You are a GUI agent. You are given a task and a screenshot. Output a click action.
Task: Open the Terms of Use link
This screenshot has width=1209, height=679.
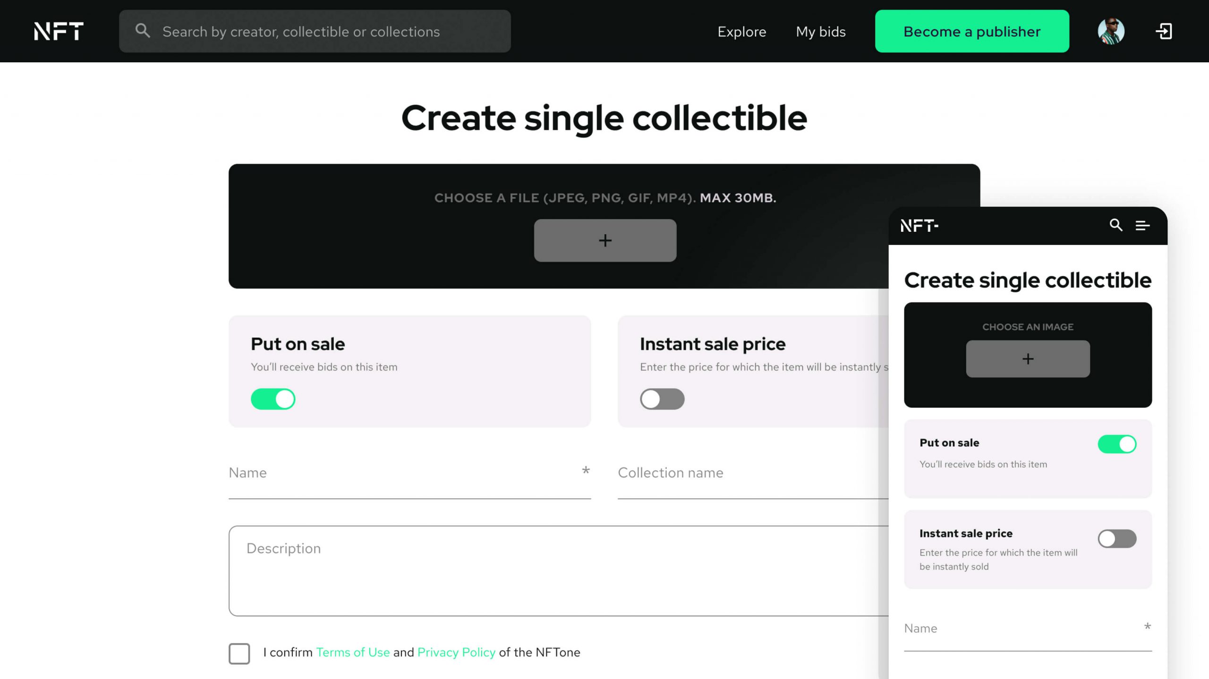point(353,653)
